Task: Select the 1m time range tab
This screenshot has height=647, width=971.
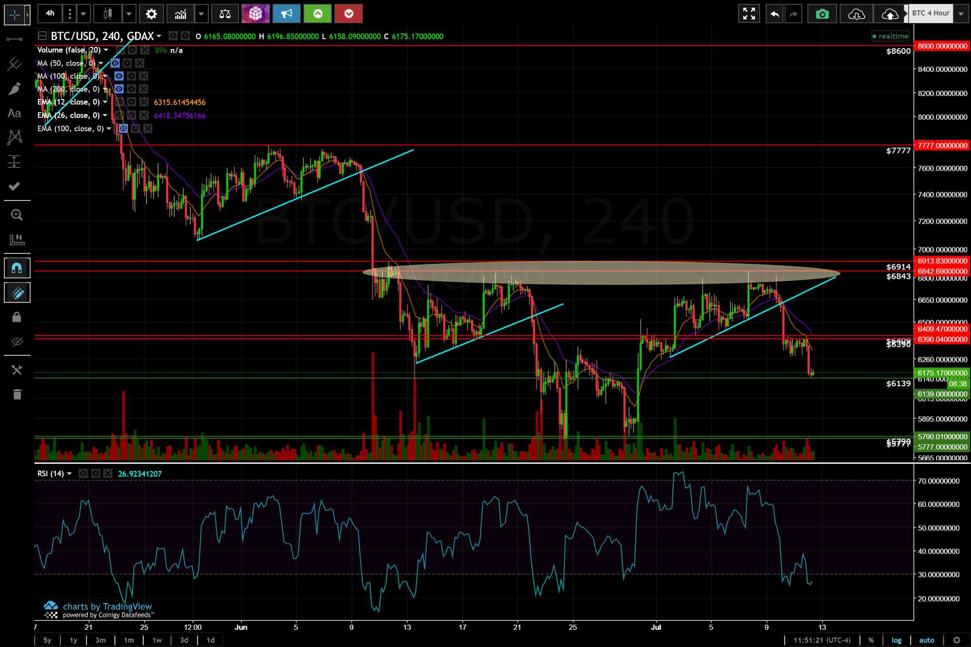Action: [129, 640]
